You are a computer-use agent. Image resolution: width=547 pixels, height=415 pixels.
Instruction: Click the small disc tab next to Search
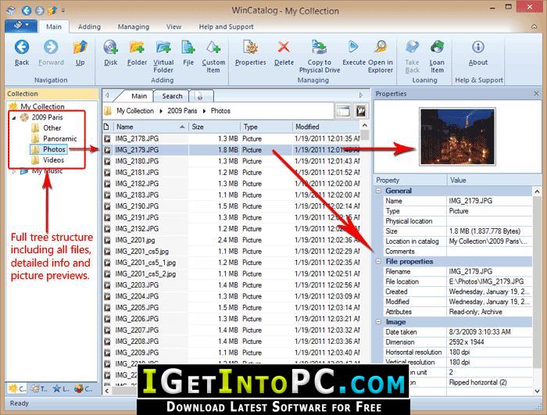(200, 96)
